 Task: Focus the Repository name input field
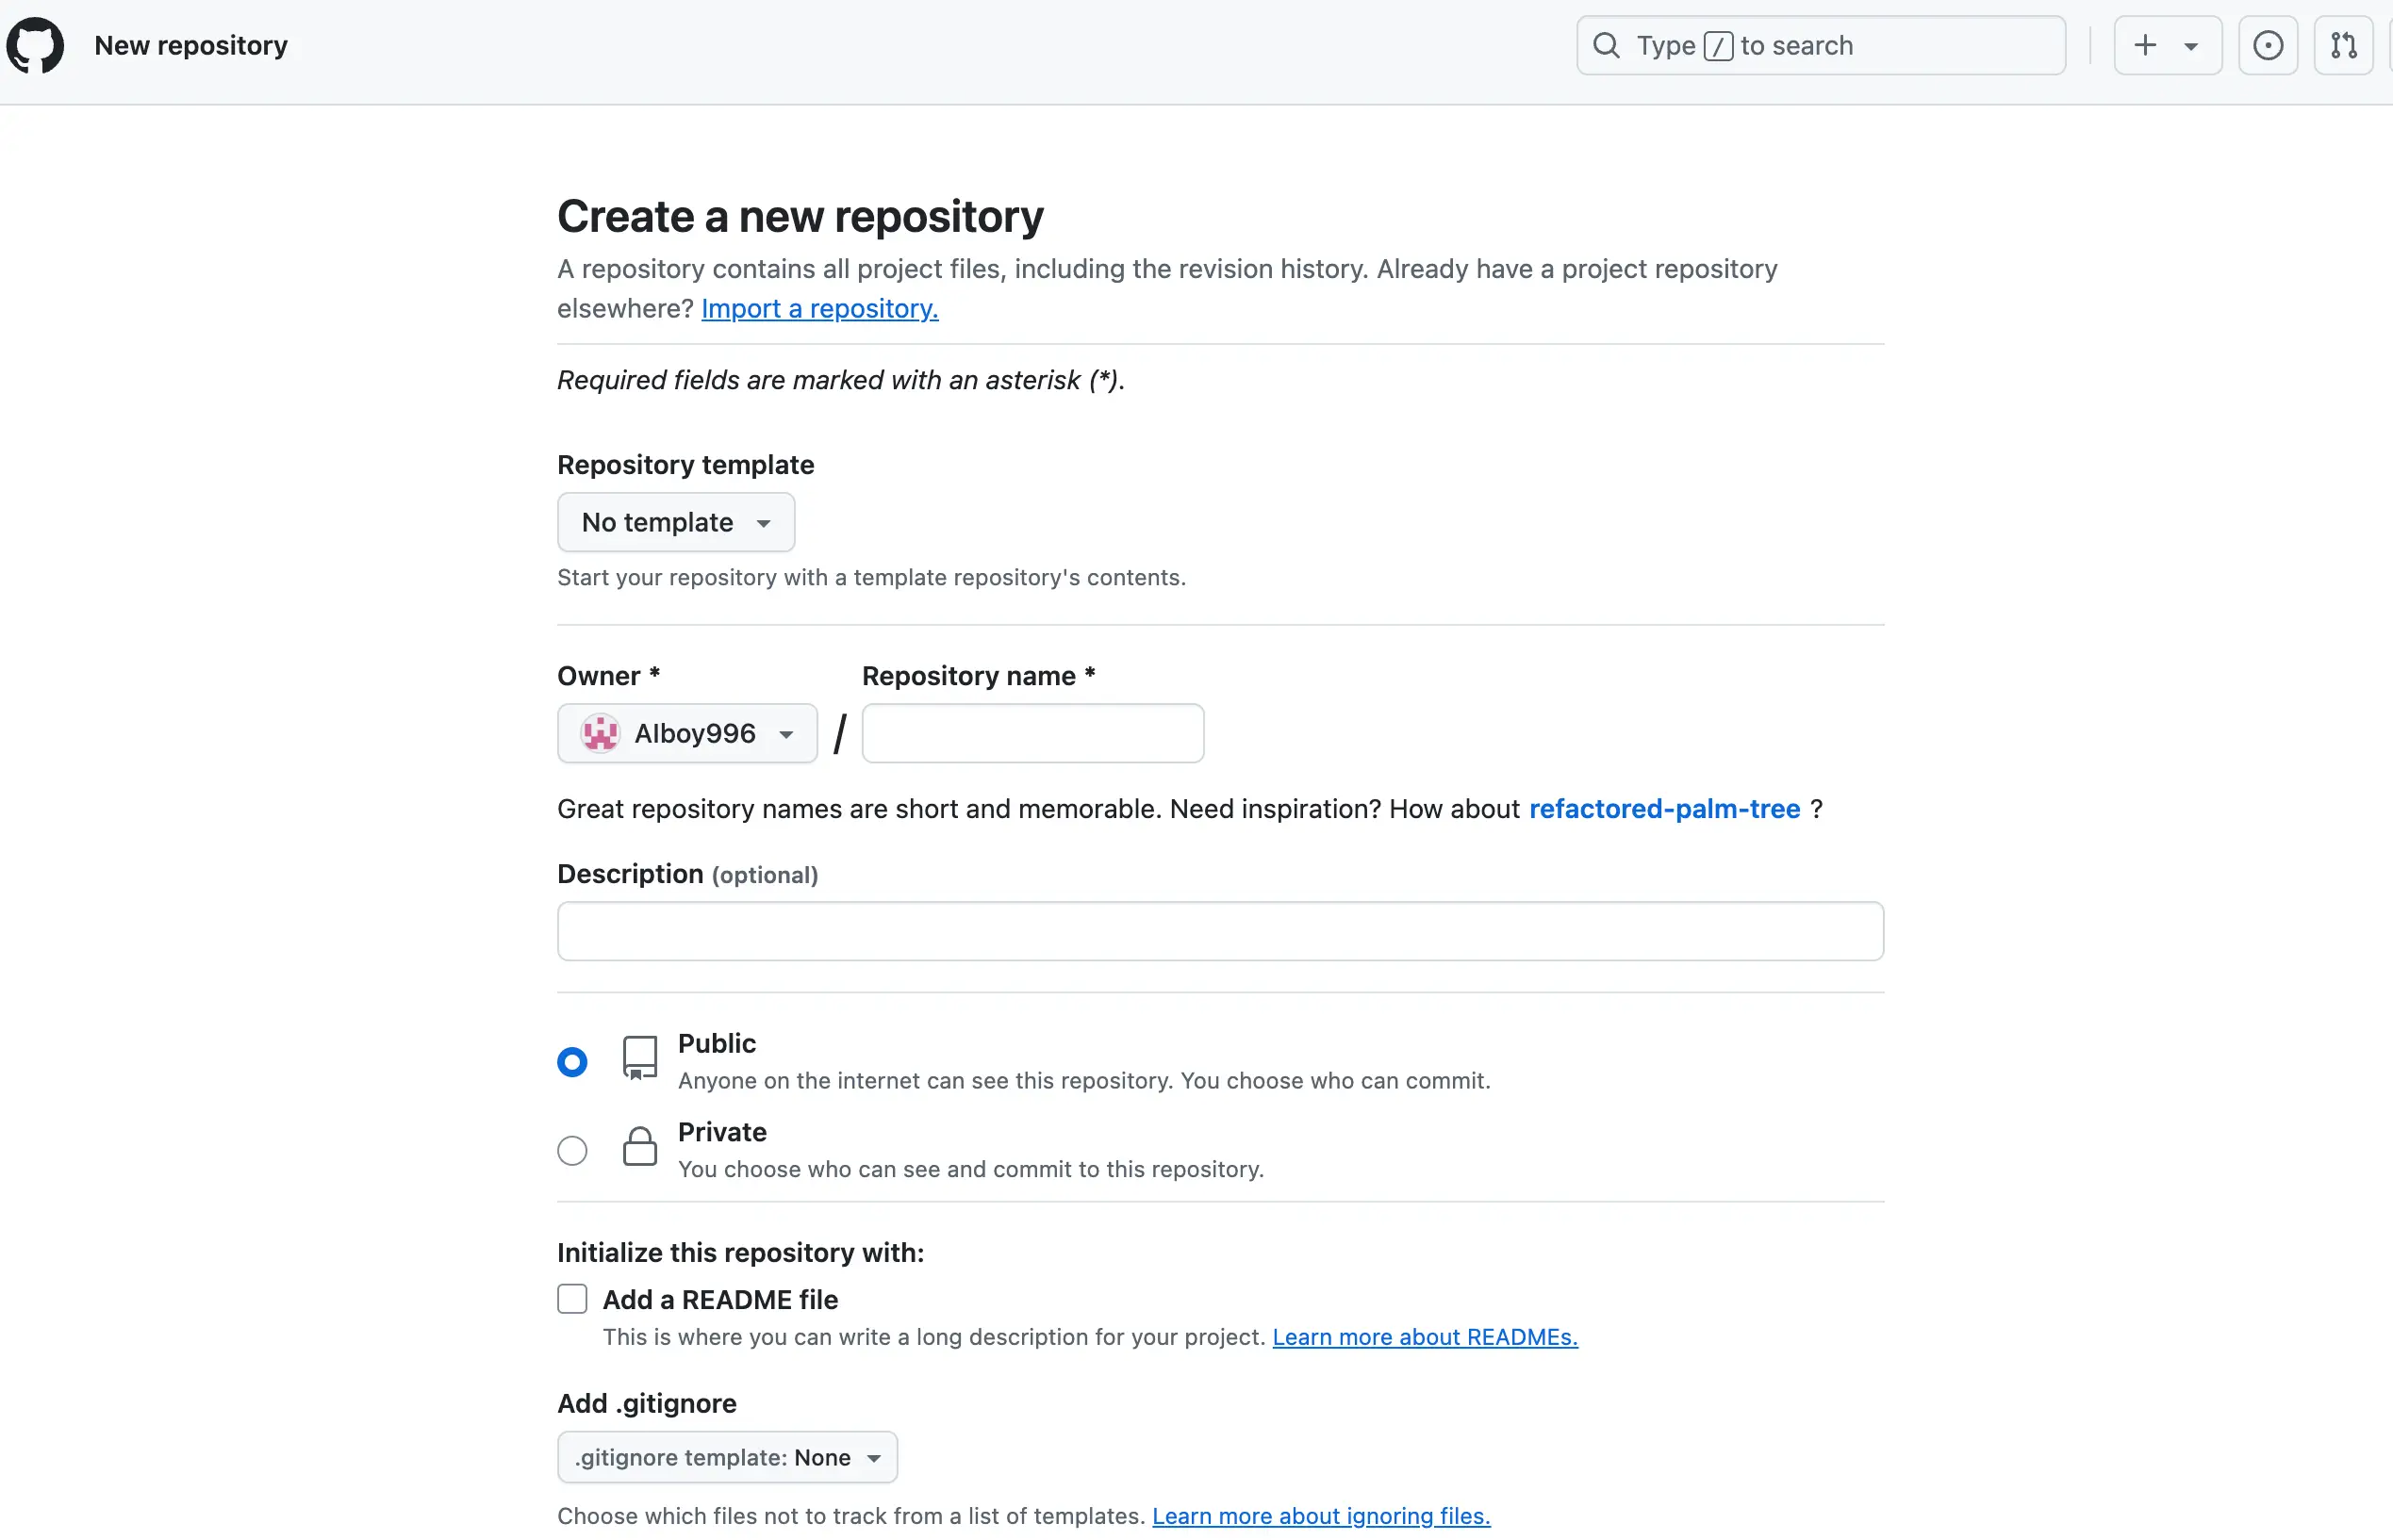coord(1032,734)
